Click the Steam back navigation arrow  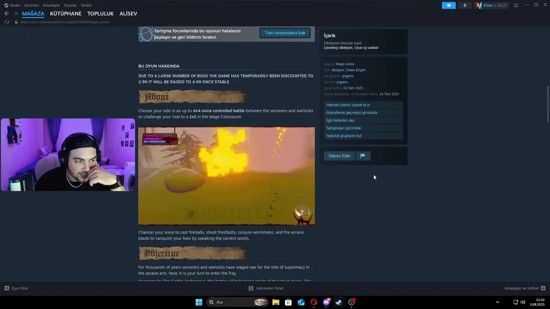tap(6, 14)
